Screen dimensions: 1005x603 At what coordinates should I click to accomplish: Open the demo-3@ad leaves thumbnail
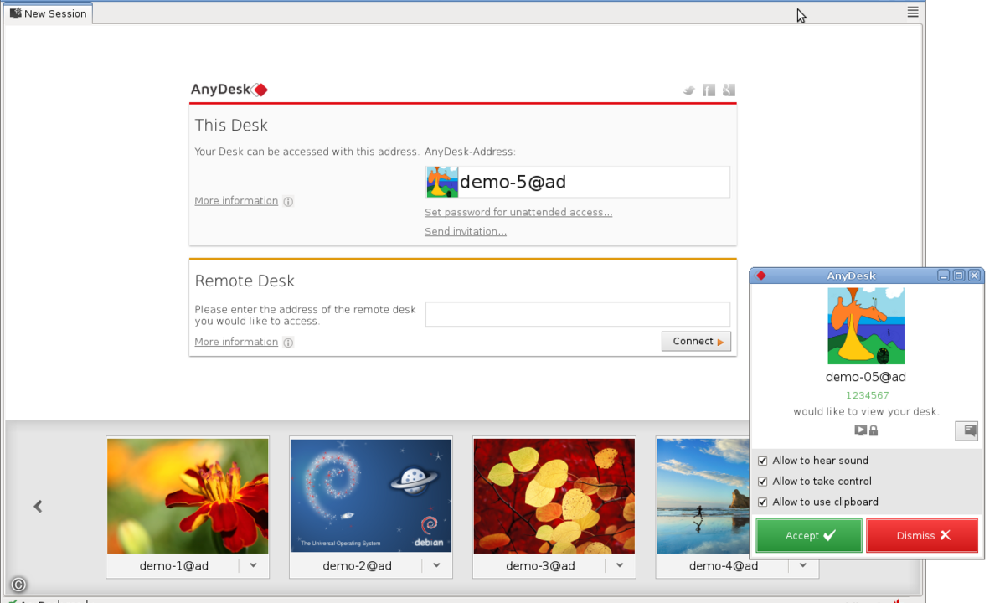[554, 496]
